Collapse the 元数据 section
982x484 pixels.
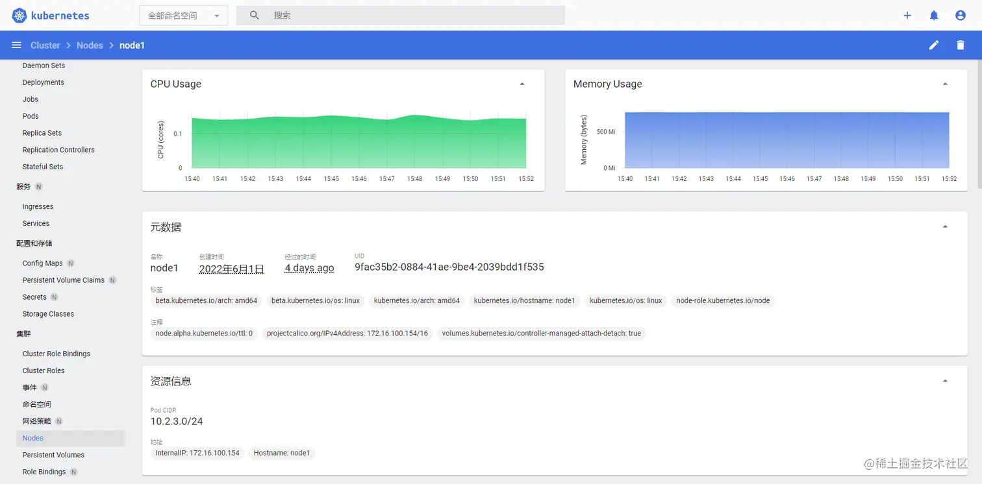click(945, 226)
